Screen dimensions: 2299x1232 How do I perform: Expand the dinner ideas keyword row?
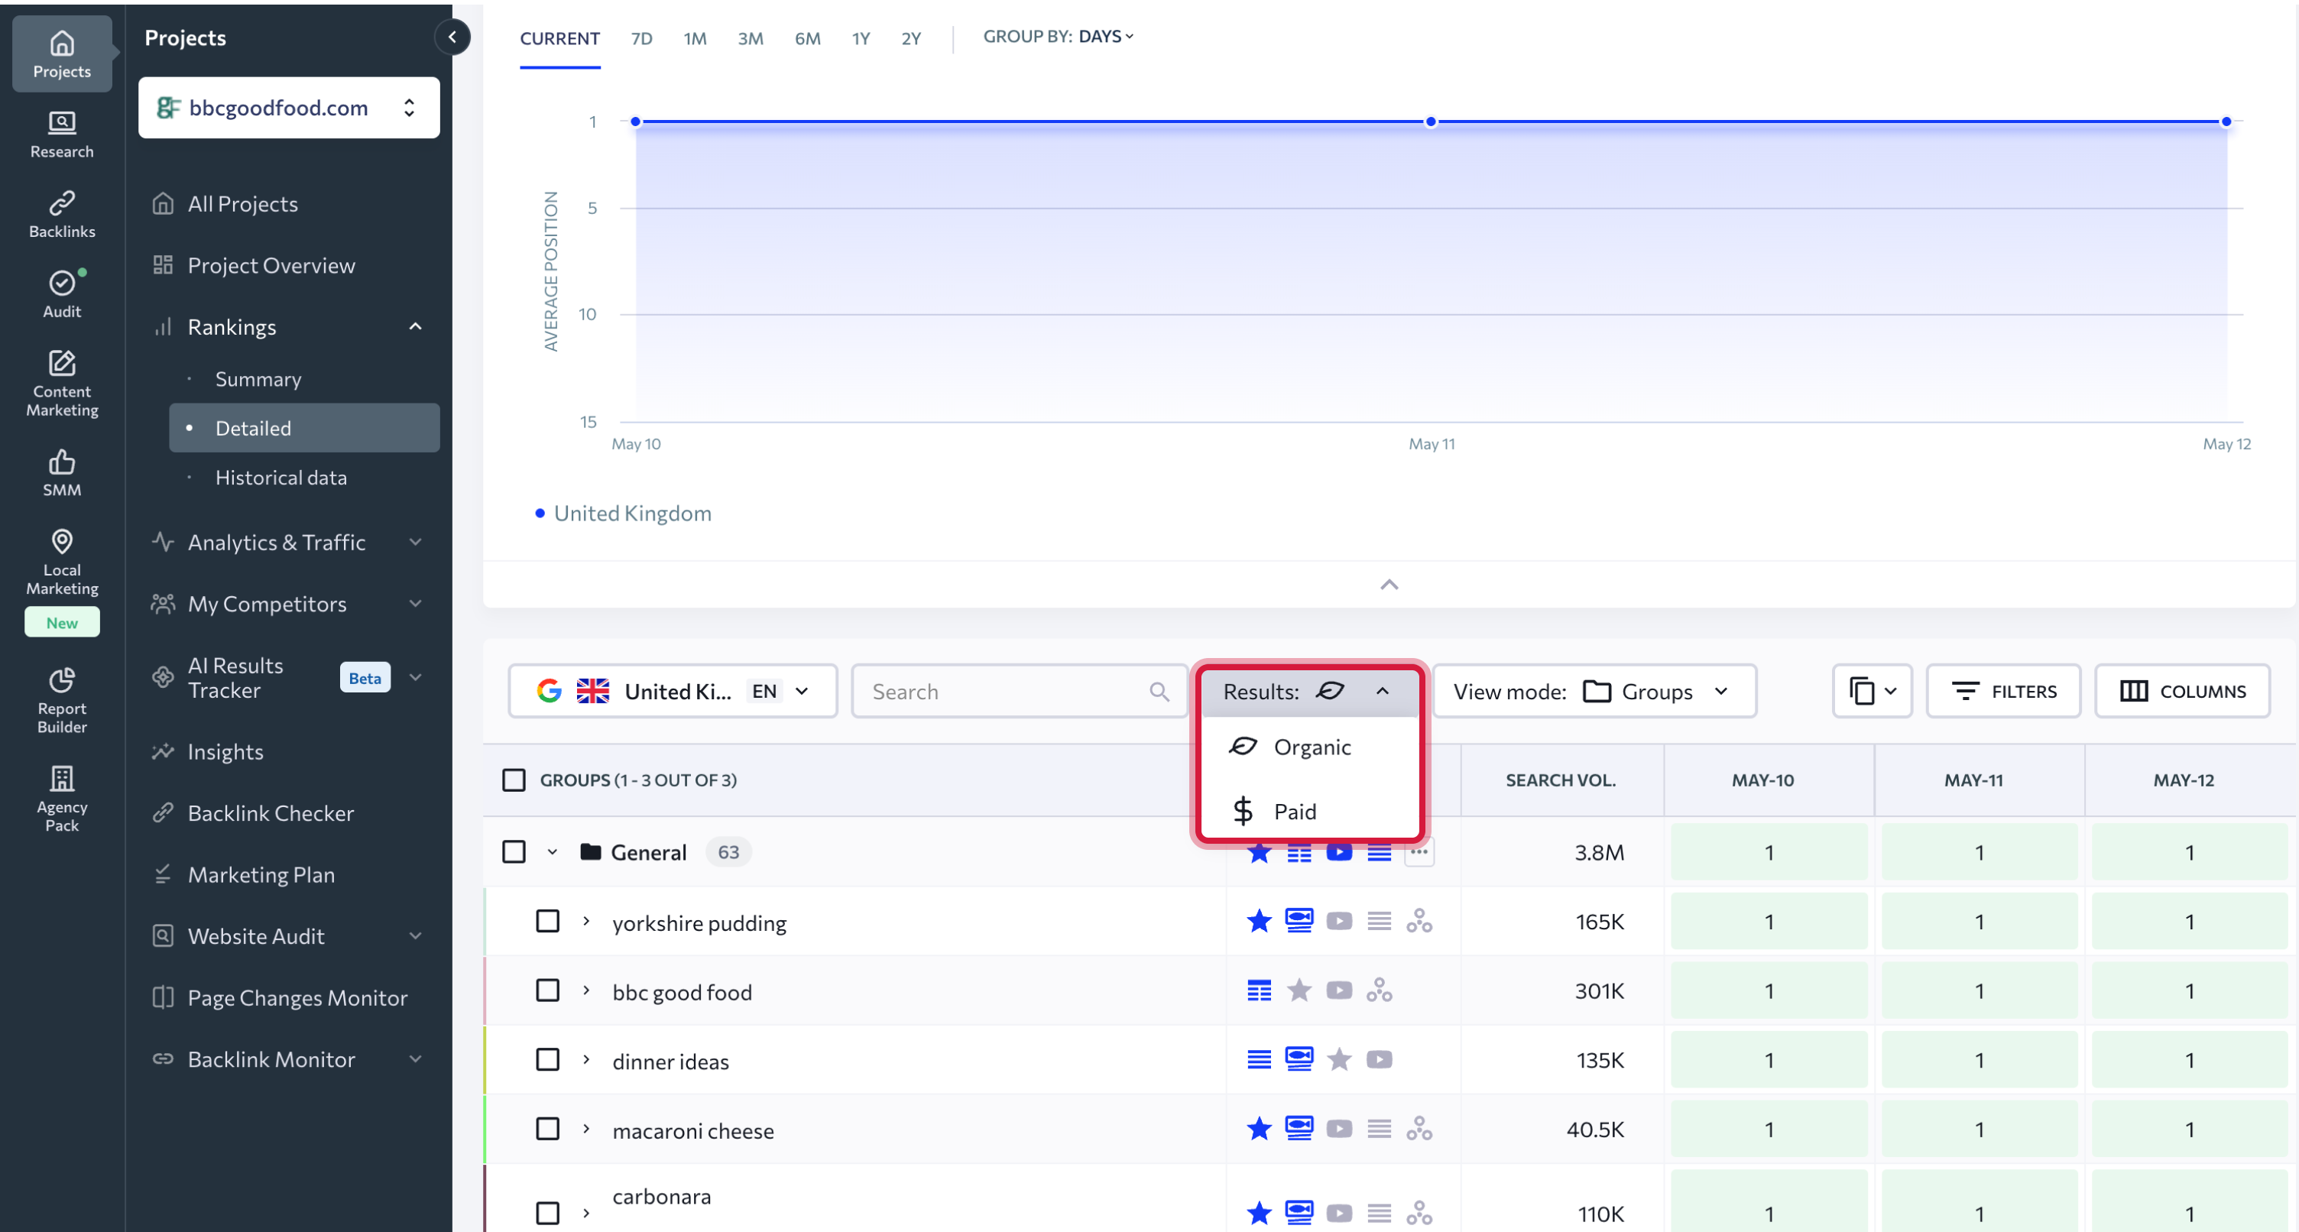pyautogui.click(x=586, y=1061)
